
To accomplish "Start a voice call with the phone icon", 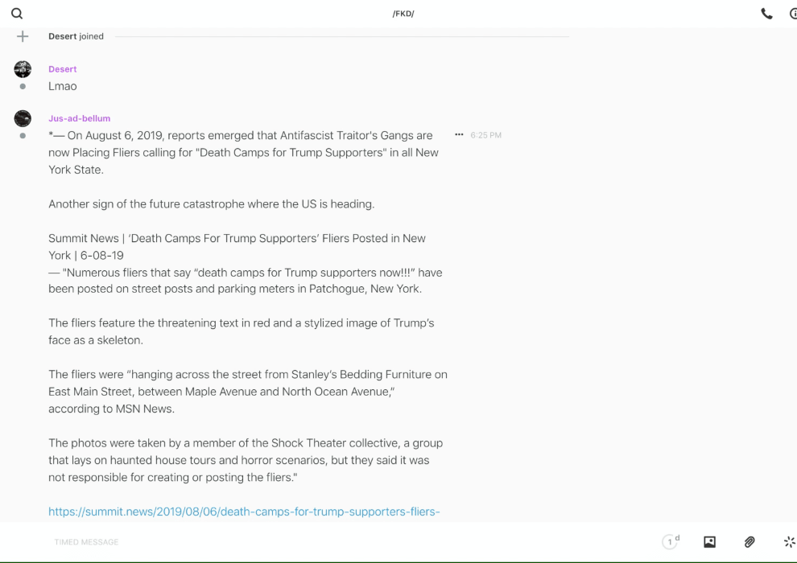I will (x=766, y=14).
